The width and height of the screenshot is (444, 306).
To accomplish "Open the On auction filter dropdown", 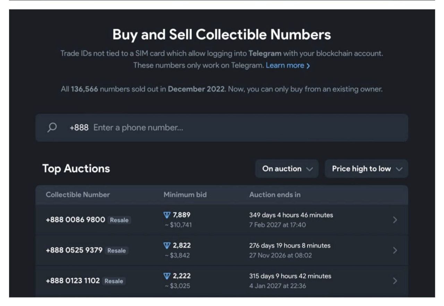I will pyautogui.click(x=287, y=169).
